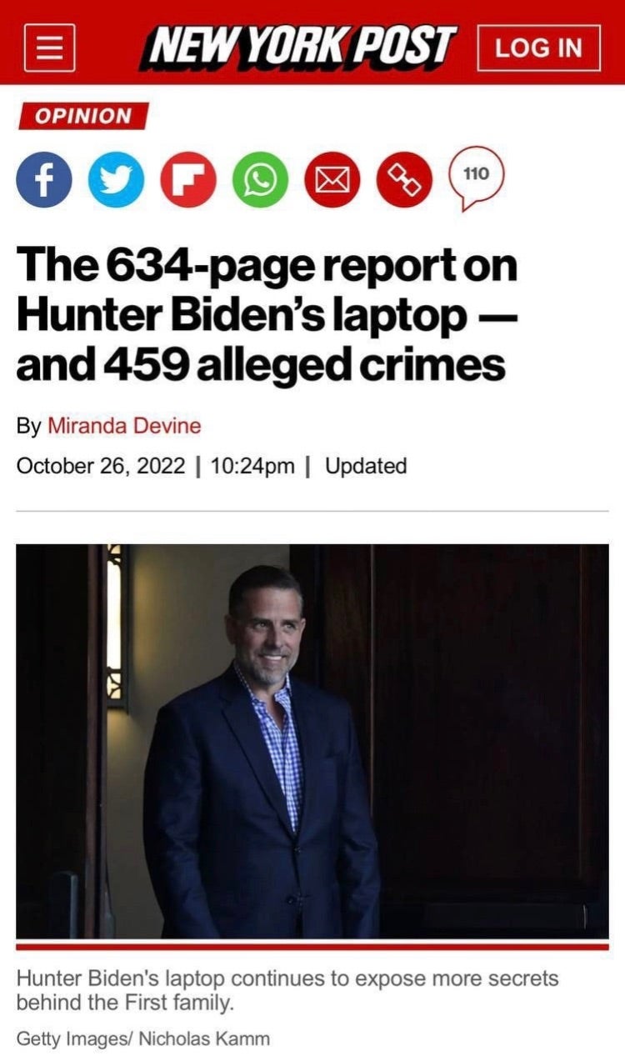
Task: Open the 110 comments bubble
Action: [477, 176]
